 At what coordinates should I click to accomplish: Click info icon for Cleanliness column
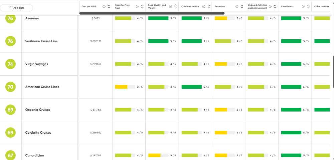[x=303, y=7]
